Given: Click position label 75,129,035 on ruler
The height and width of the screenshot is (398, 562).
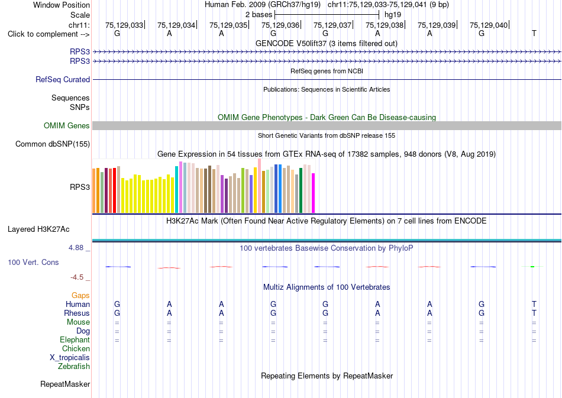Looking at the screenshot, I should tap(228, 25).
